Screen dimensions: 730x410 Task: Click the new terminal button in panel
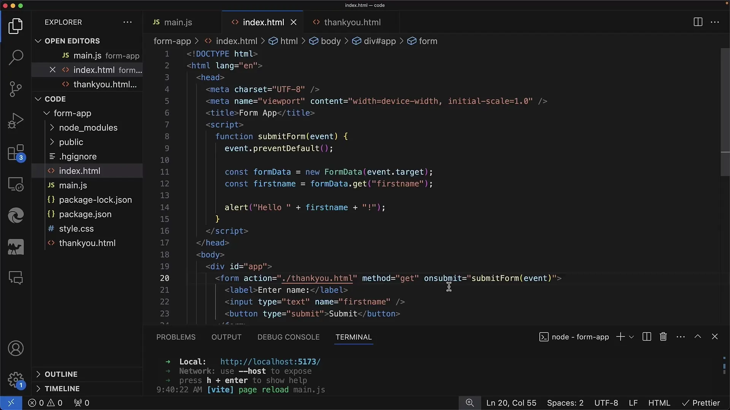(620, 337)
